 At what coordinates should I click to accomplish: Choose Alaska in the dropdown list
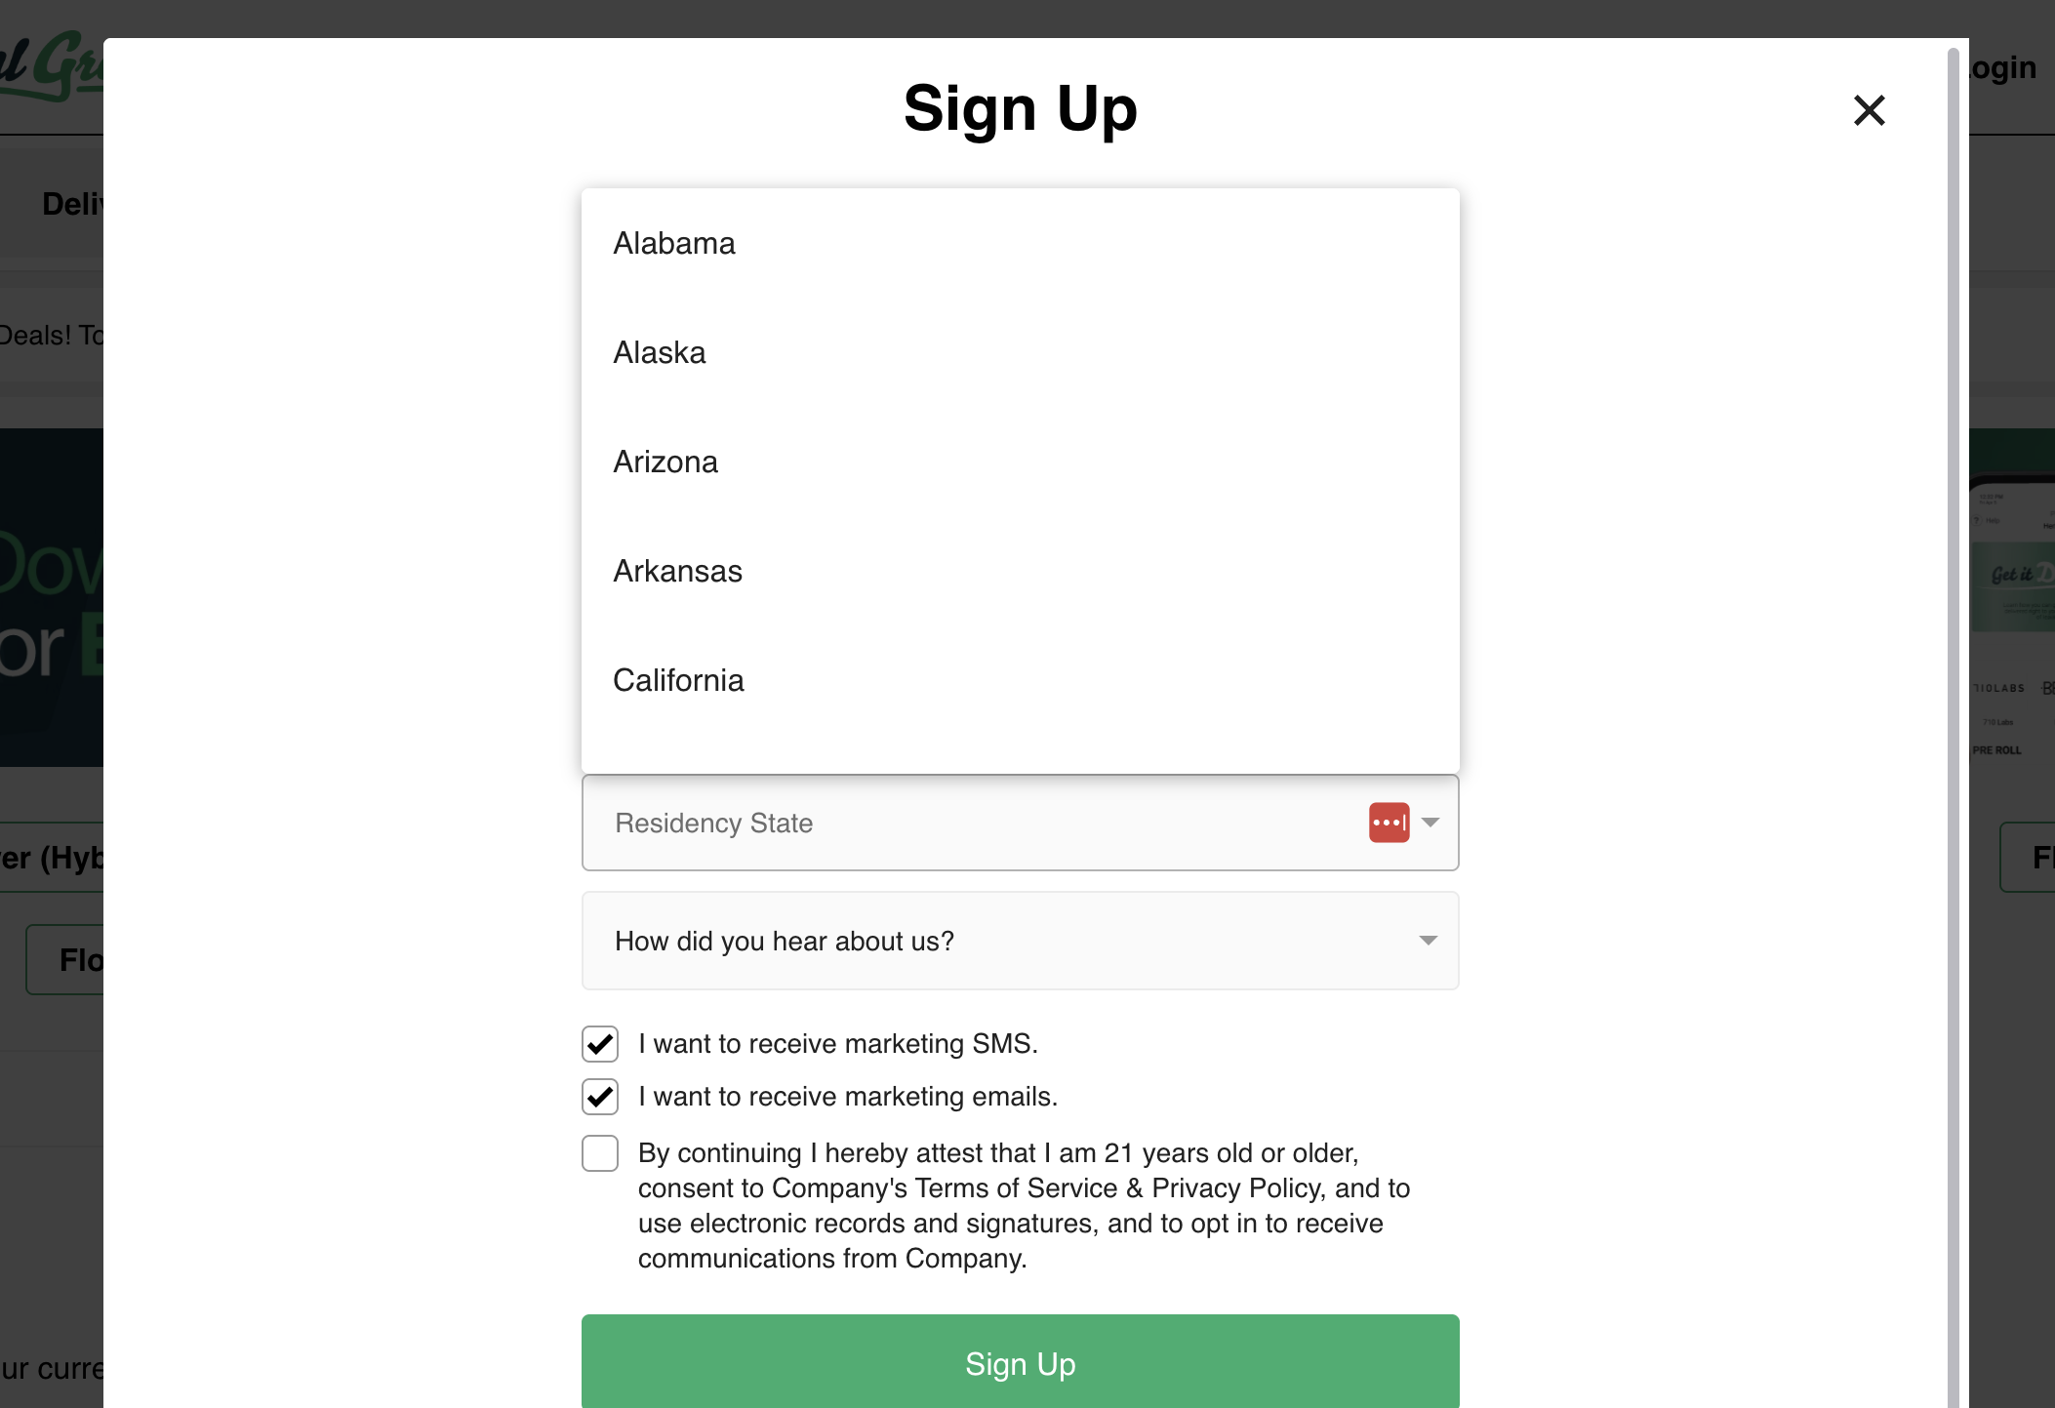[x=660, y=352]
